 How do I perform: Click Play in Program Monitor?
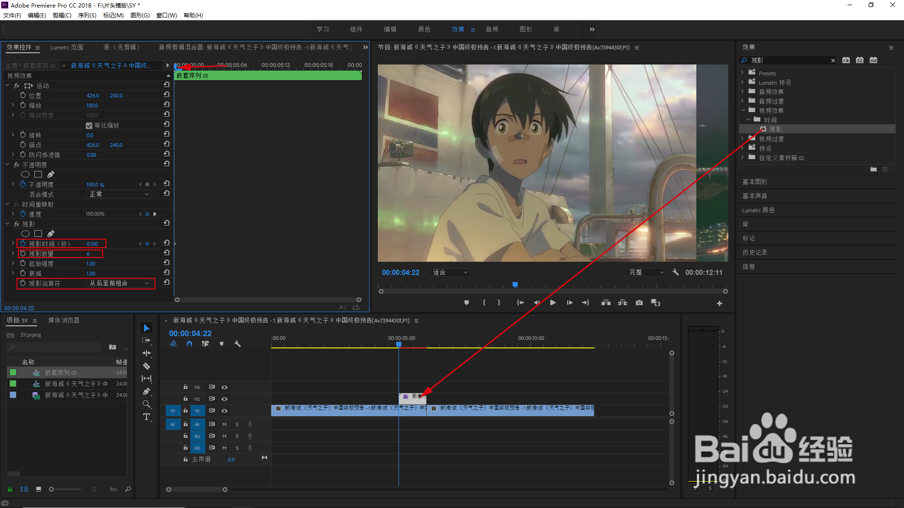click(553, 303)
